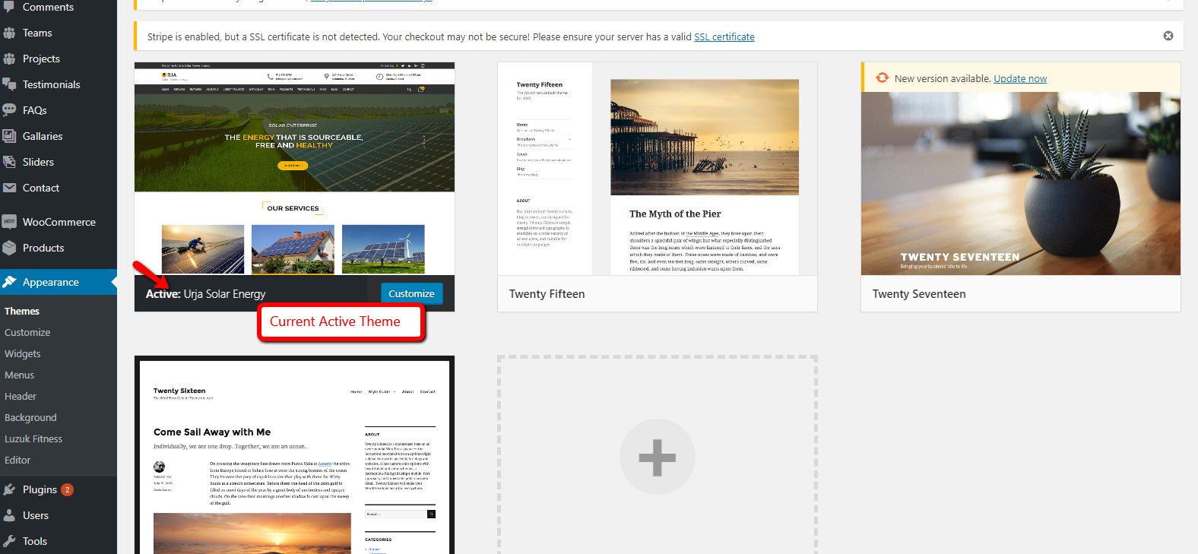Open the Background submenu item

(x=30, y=417)
